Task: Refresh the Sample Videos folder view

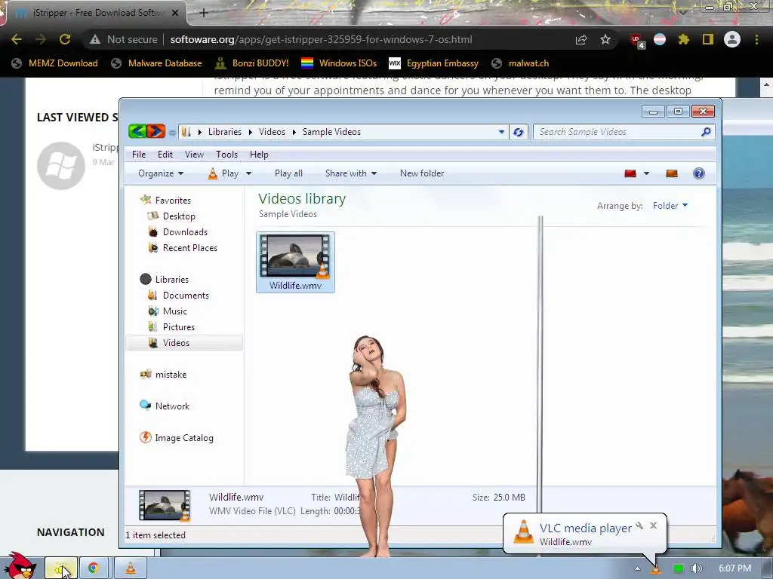Action: (518, 132)
